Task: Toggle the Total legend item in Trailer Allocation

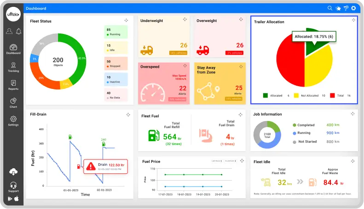Action: (332, 95)
